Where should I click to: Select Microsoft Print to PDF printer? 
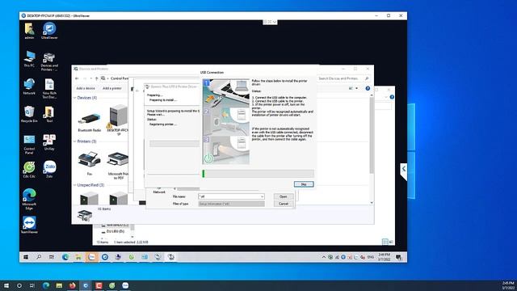pyautogui.click(x=118, y=166)
